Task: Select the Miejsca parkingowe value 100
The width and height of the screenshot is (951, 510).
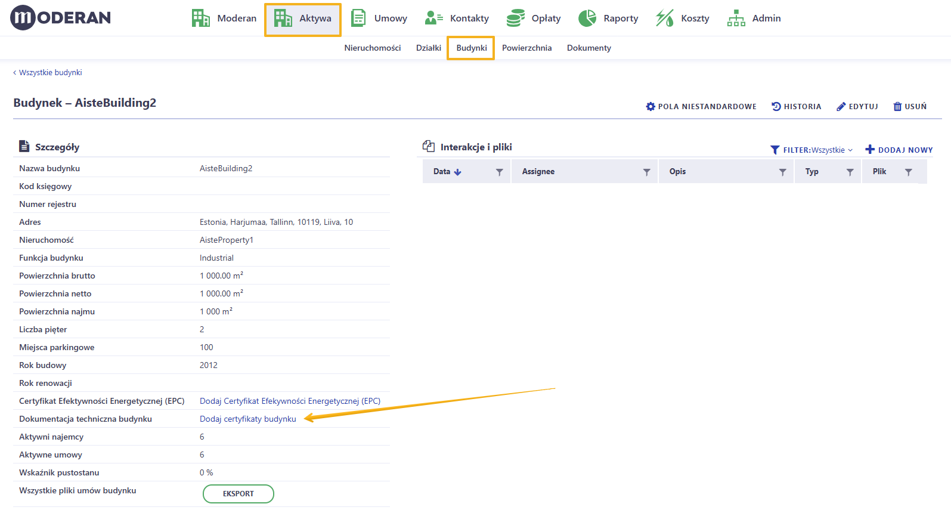Action: [x=206, y=347]
